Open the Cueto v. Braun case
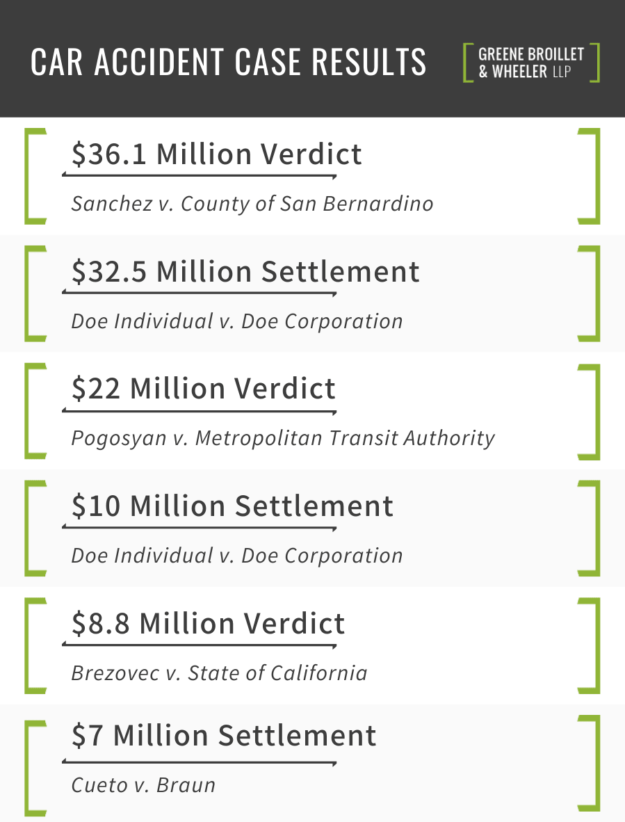The height and width of the screenshot is (822, 625). 143,785
